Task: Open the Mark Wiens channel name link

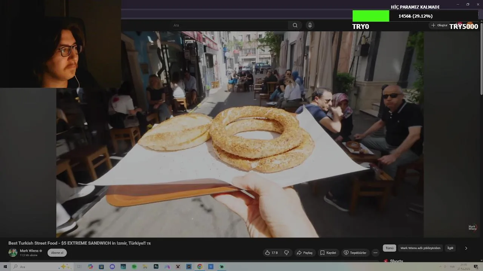Action: click(x=29, y=251)
